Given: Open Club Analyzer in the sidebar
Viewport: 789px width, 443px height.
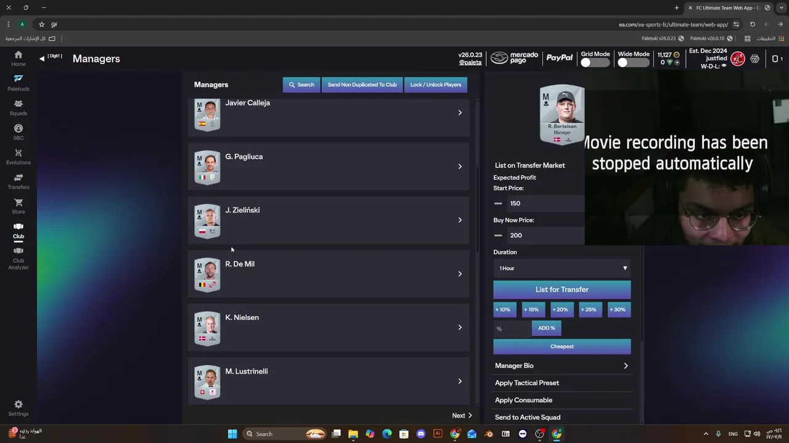Looking at the screenshot, I should 18,259.
